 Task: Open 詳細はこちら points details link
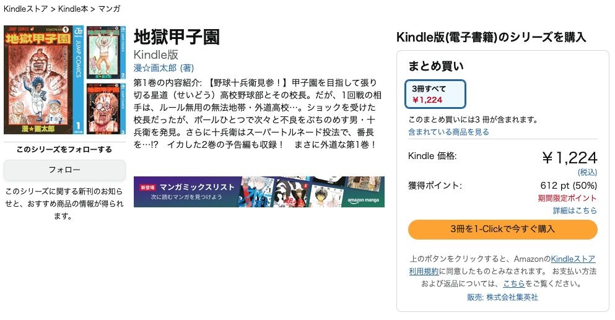[575, 210]
